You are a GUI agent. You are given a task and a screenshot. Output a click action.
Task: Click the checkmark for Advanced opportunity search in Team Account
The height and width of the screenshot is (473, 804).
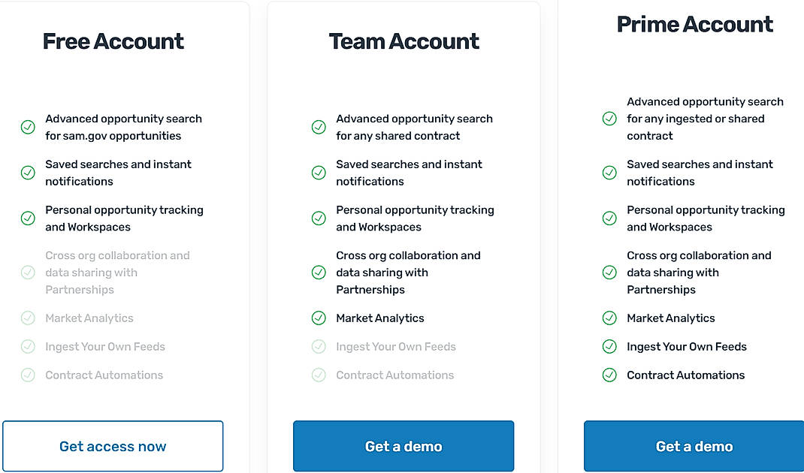(319, 127)
